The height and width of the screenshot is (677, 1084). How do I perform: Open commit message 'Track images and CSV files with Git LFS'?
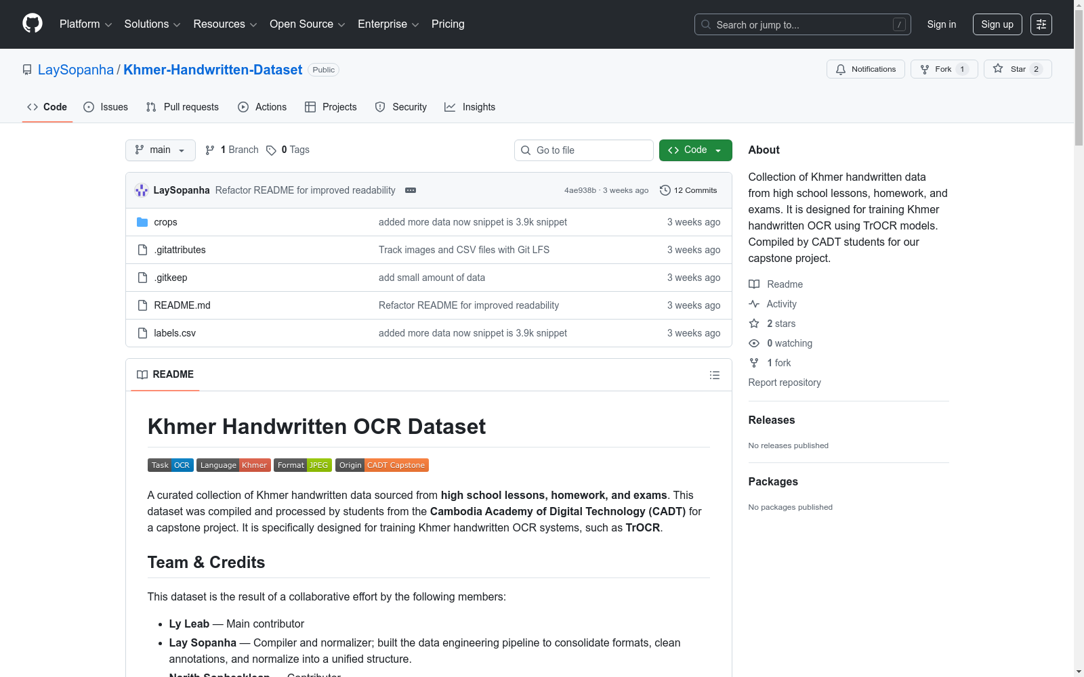464,250
